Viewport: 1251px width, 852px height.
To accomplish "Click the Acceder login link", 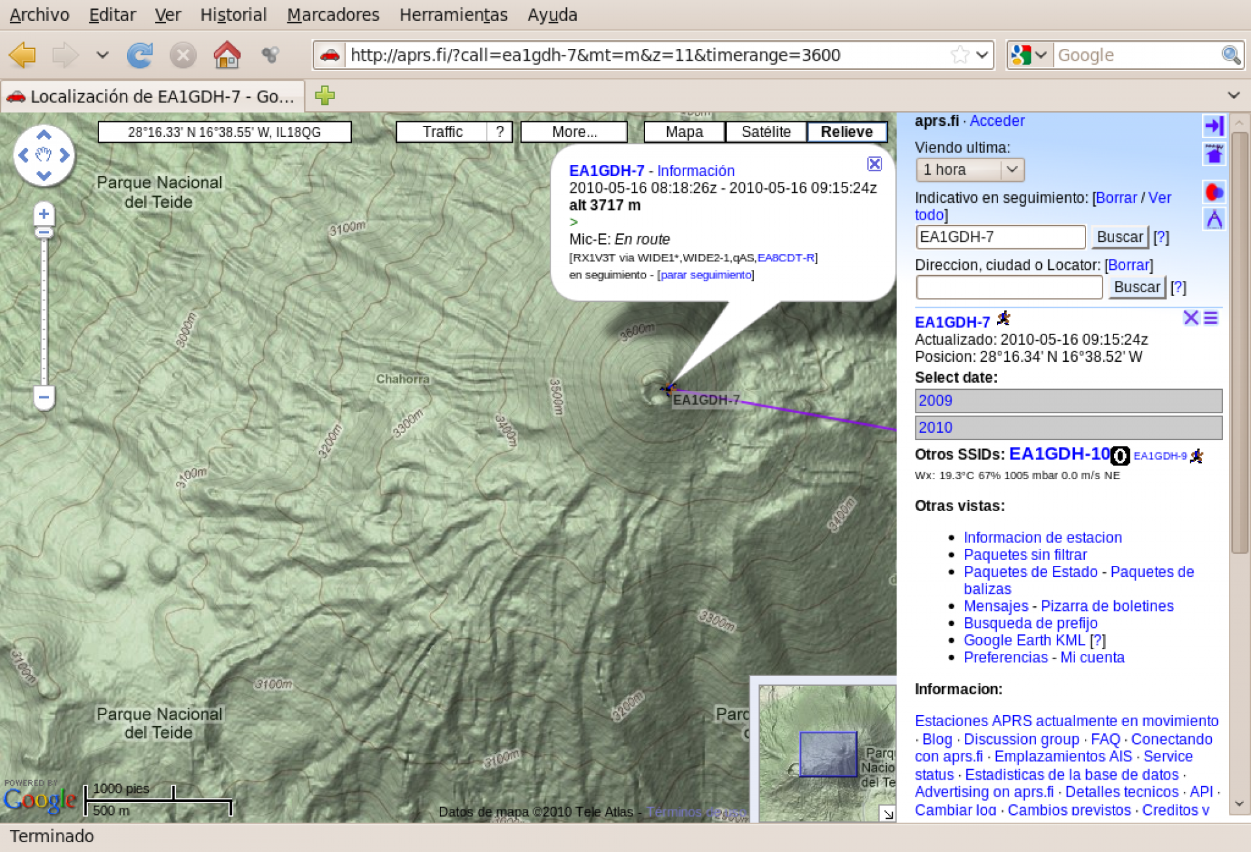I will click(x=997, y=121).
